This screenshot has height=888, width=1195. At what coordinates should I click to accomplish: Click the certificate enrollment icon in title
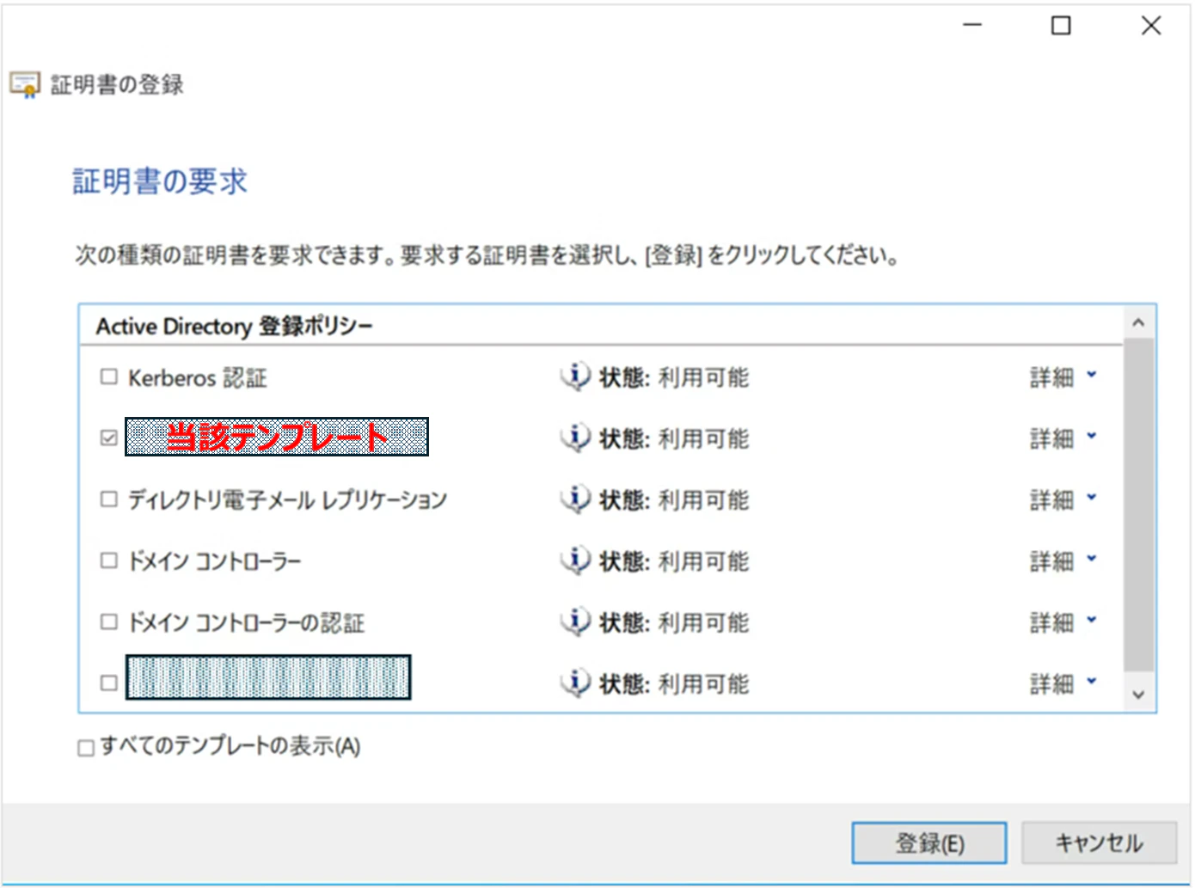(24, 84)
